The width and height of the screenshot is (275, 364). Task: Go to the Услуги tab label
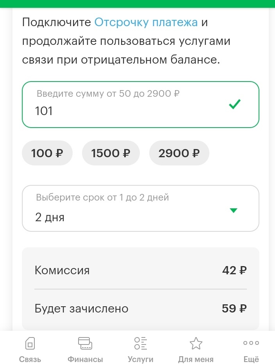[x=140, y=359]
